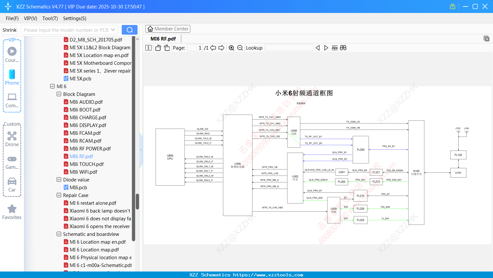The image size is (493, 278).
Task: Select the MI6 RF.pdf document tab
Action: [163, 39]
